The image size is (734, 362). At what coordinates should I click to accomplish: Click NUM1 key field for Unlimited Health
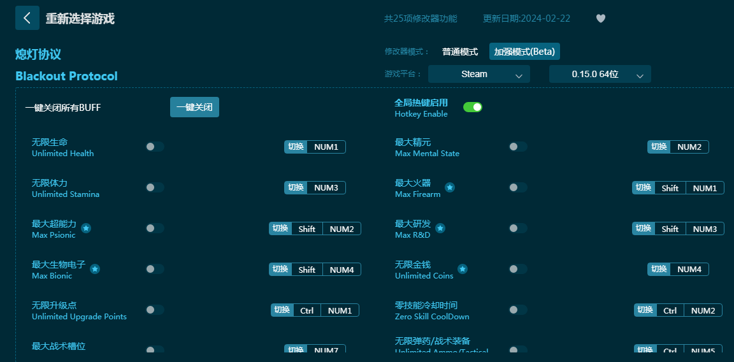coord(326,147)
